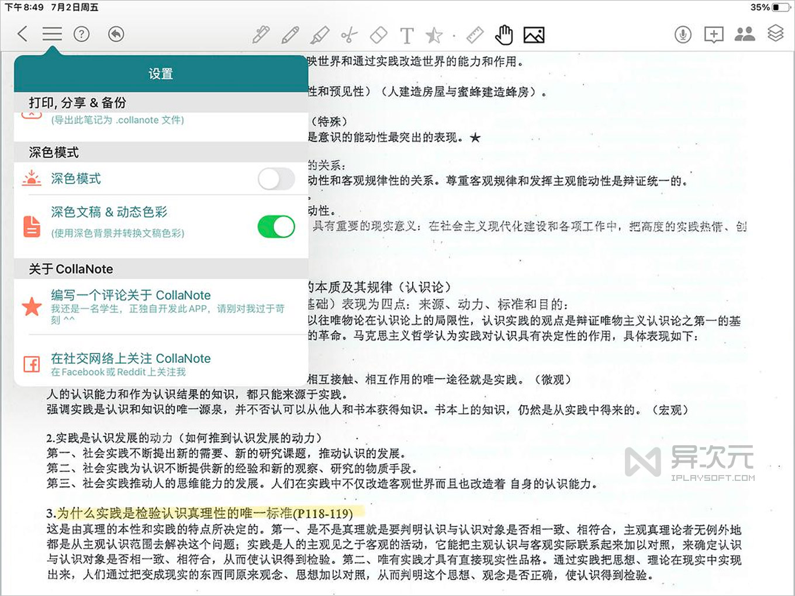Open the help question mark menu
Screen dimensions: 795x596
(81, 33)
